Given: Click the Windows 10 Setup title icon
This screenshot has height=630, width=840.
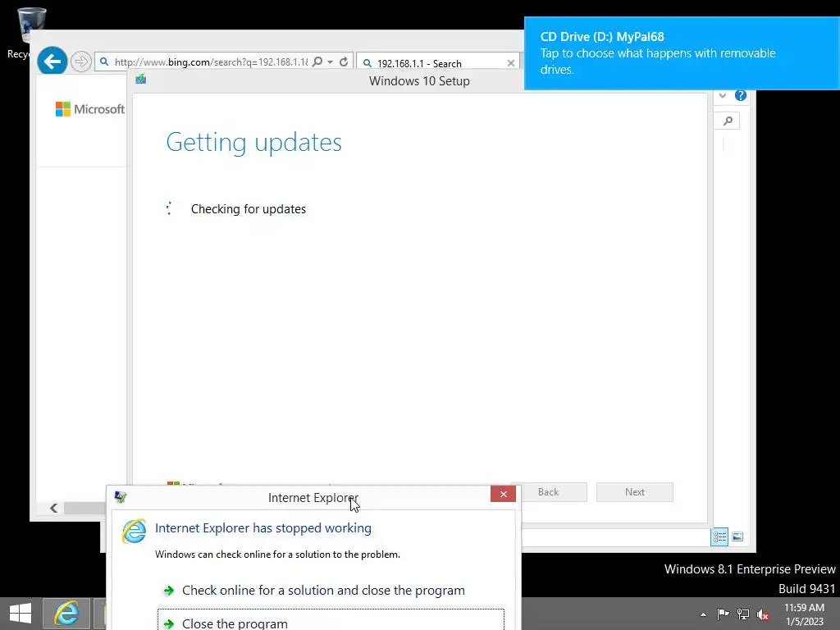Looking at the screenshot, I should tap(141, 80).
